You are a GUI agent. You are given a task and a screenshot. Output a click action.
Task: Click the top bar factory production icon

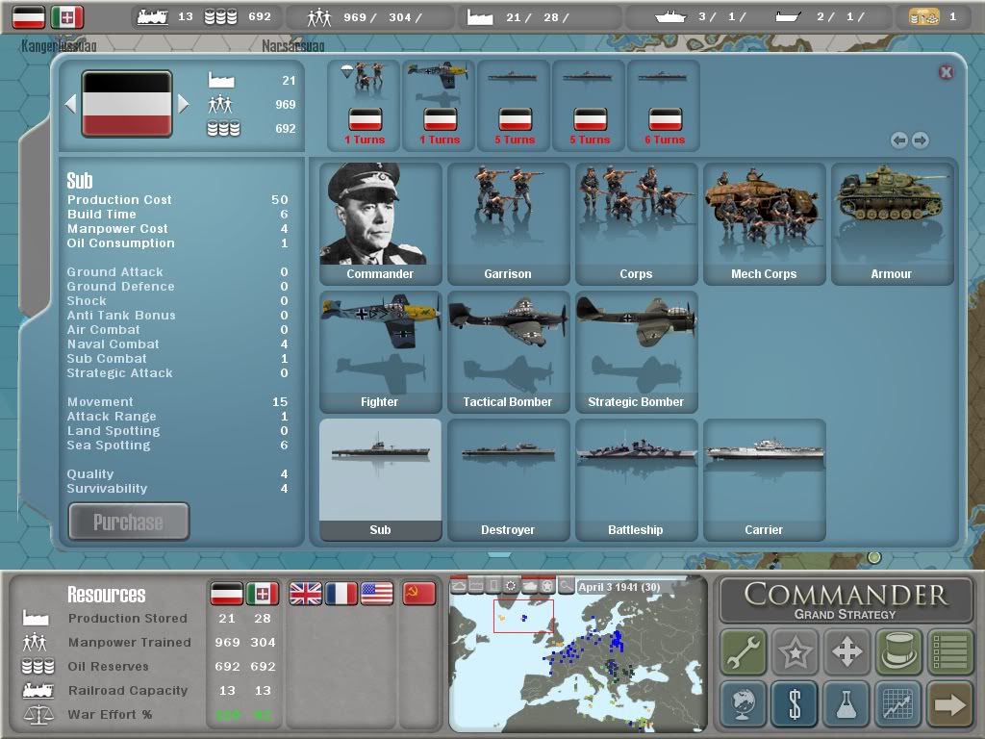pos(480,17)
